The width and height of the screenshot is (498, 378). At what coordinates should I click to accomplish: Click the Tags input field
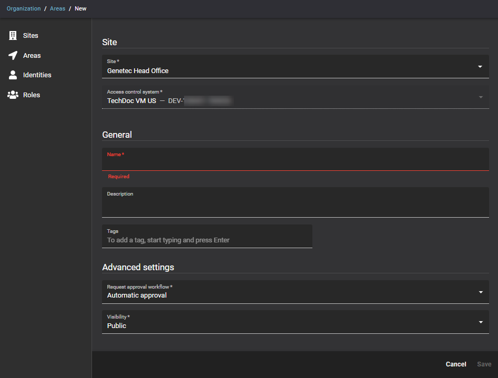[207, 240]
